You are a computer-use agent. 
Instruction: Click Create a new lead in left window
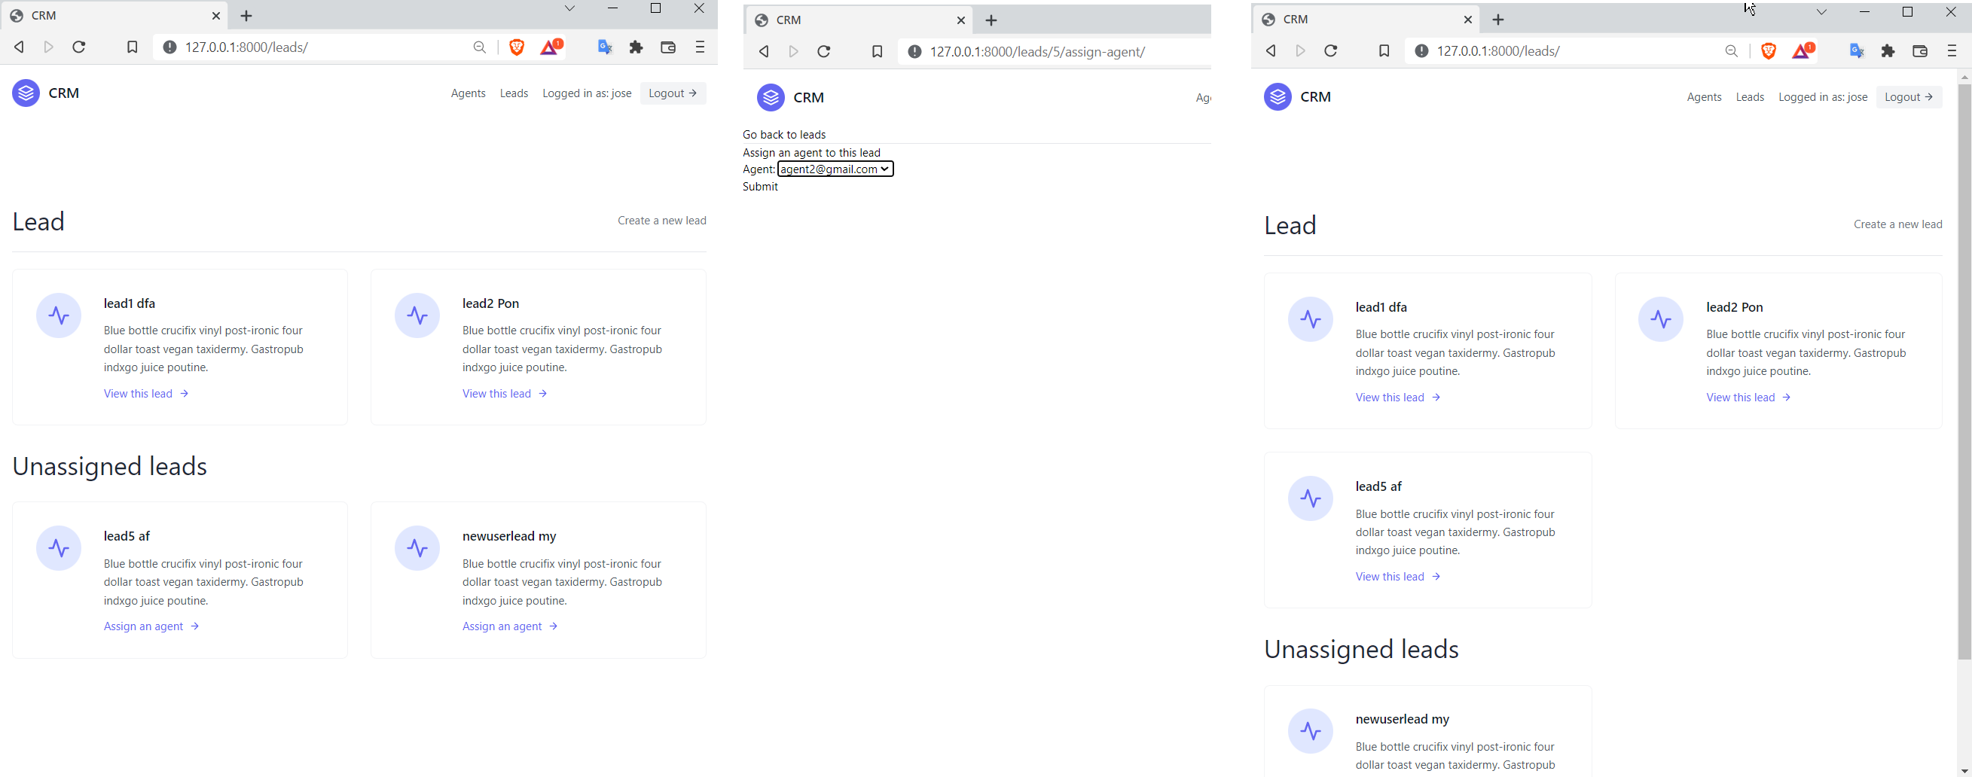tap(662, 221)
